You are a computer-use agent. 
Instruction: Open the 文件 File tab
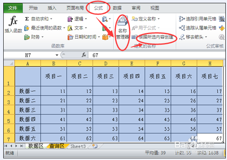[x=13, y=8]
